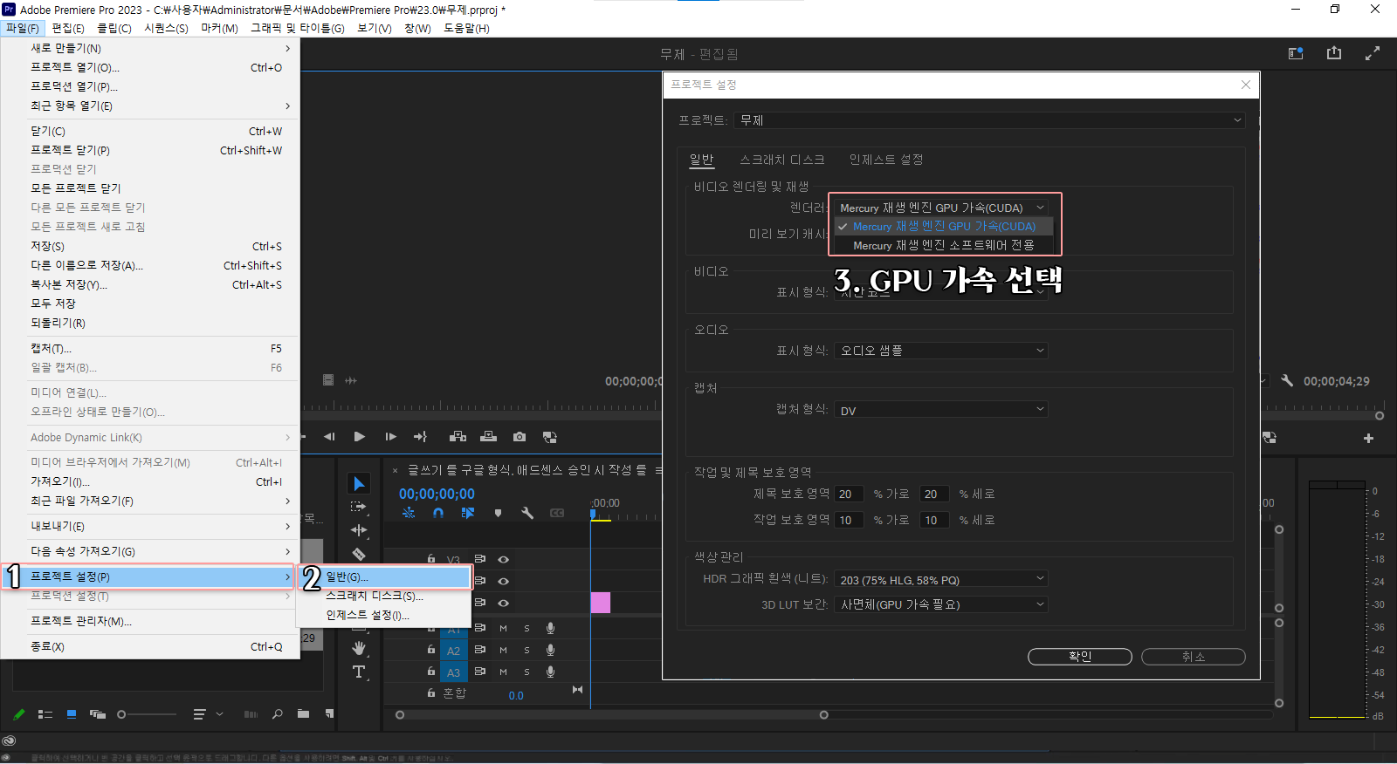Viewport: 1397px width, 764px height.
Task: Create a new bin in project panel
Action: 303,714
